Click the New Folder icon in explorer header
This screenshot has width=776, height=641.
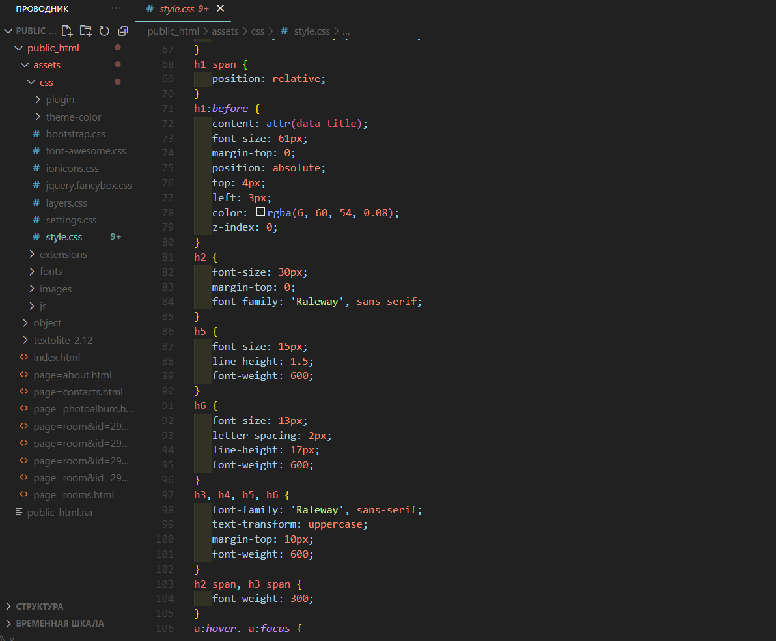86,31
